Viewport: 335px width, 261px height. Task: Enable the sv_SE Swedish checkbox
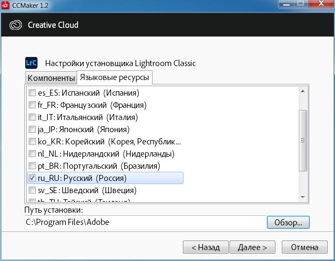click(x=32, y=190)
